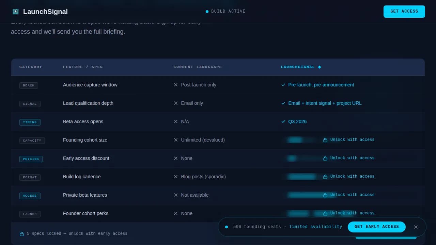Click 'Lead qualification depth' feature text
436x245 pixels.
point(88,103)
